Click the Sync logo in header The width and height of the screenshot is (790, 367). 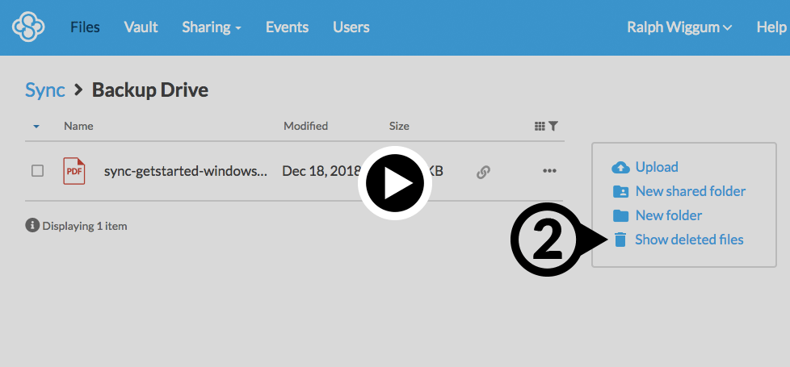29,27
